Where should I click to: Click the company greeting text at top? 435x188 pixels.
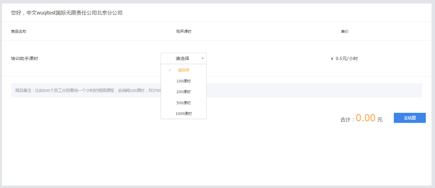[x=67, y=13]
